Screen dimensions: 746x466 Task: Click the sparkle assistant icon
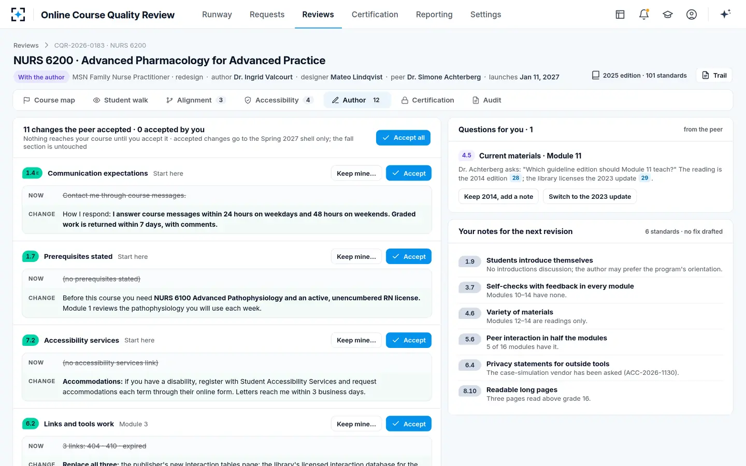[x=725, y=14]
